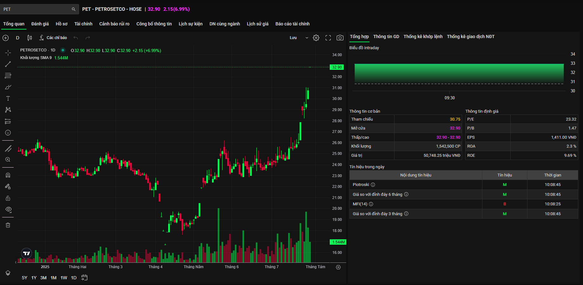Select the 1M time range
This screenshot has width=583, height=285.
[x=54, y=278]
